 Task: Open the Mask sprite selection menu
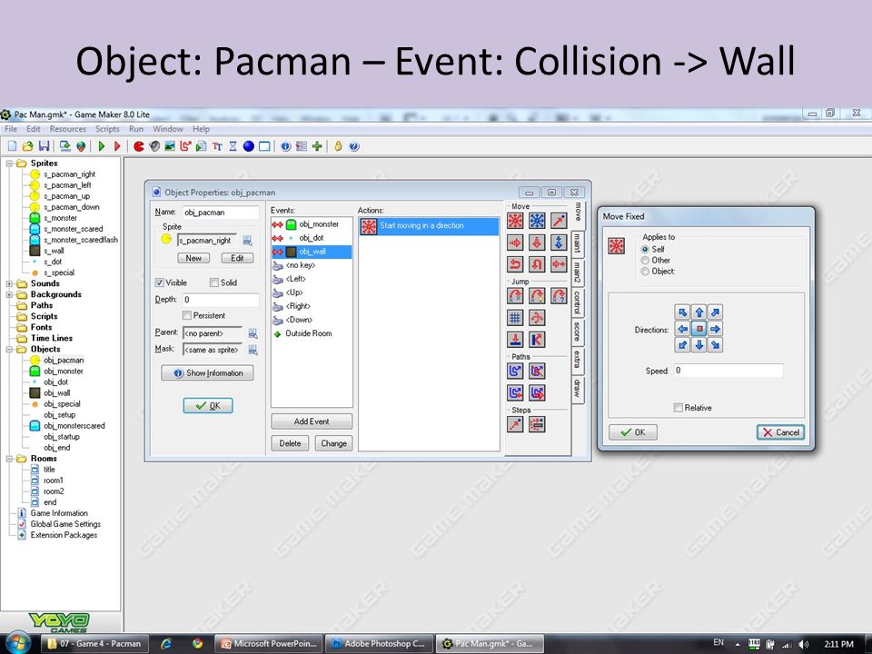click(x=253, y=350)
